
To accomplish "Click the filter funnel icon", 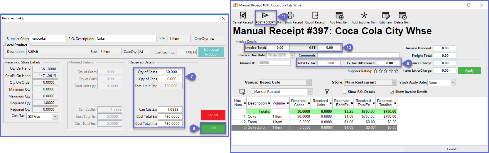I will 327,92.
